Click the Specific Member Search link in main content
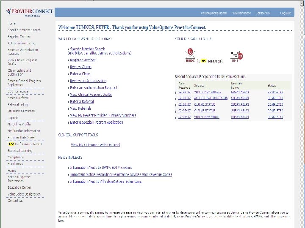The width and height of the screenshot is (305, 228). pyautogui.click(x=88, y=49)
